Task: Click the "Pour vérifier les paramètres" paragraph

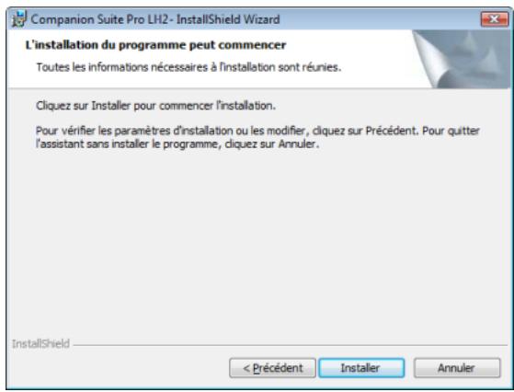Action: (257, 137)
